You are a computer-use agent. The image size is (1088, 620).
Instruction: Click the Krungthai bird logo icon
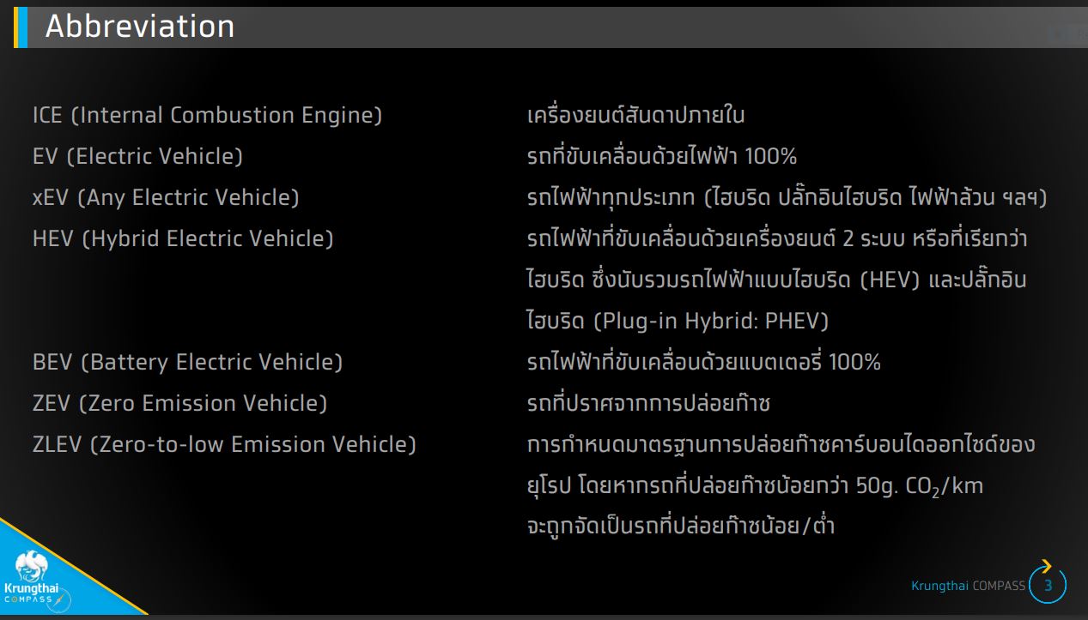pos(33,566)
